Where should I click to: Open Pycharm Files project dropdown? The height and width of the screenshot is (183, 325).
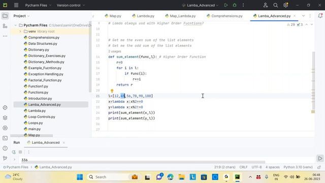pos(38,5)
